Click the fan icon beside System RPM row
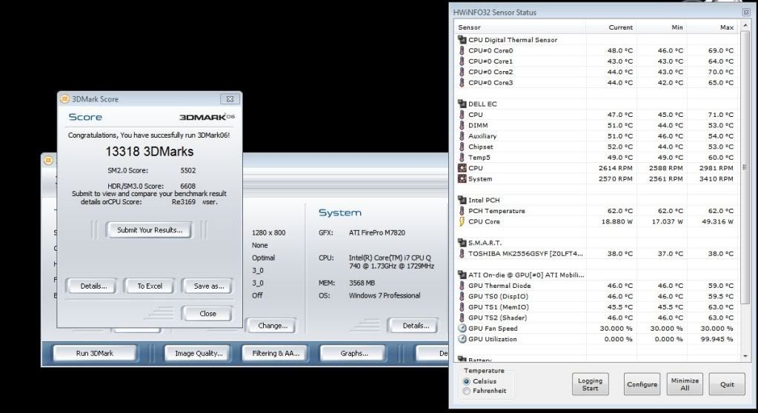758x413 pixels. coord(462,178)
